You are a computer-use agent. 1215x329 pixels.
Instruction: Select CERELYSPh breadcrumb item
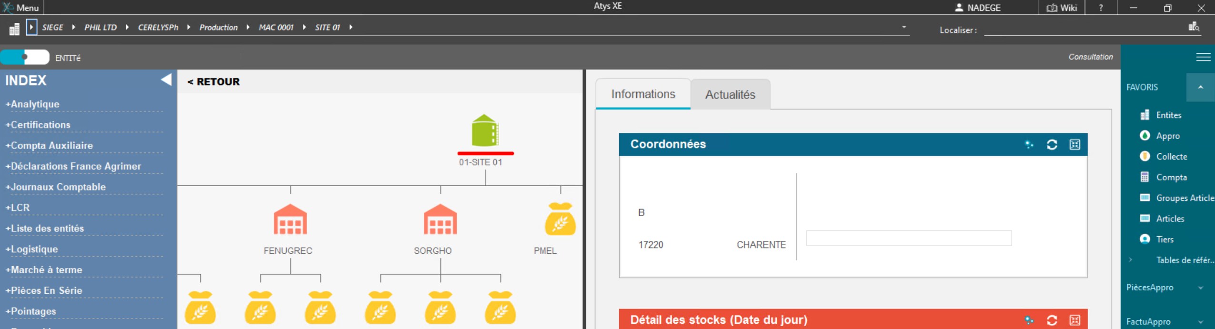[158, 28]
